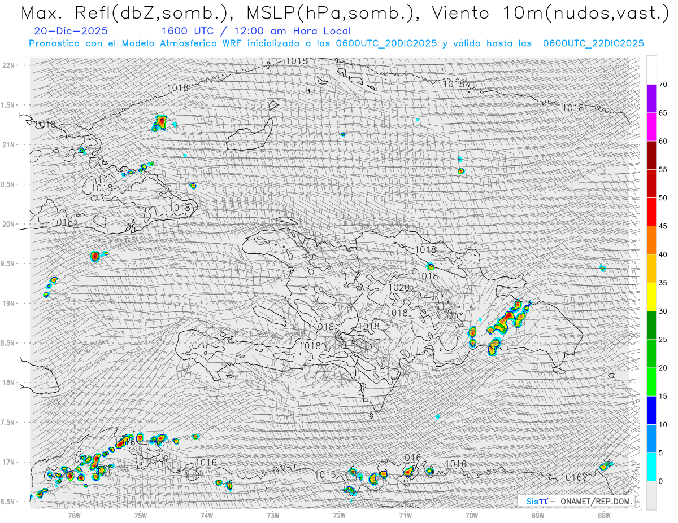This screenshot has height=523, width=678.
Task: Select the yellow 30–35 dBZ color swatch
Action: pos(651,297)
